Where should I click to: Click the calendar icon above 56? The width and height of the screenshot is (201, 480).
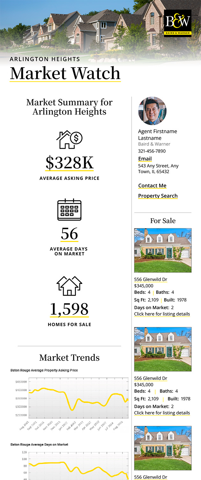point(69,210)
